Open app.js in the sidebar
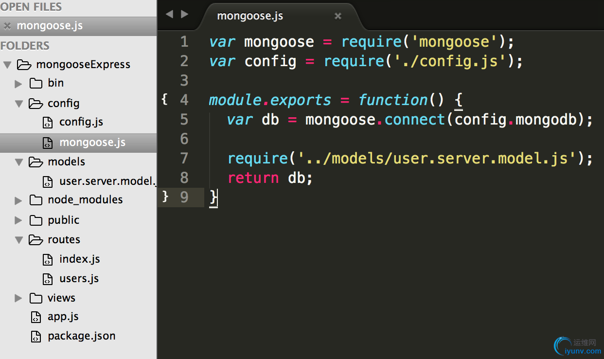Screen dimensions: 604x359 (x=63, y=317)
